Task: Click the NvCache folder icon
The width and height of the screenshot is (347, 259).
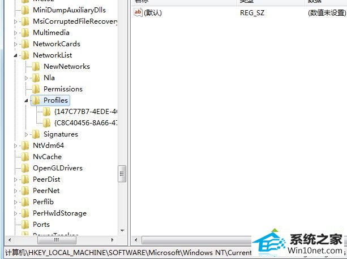Action: coord(25,157)
